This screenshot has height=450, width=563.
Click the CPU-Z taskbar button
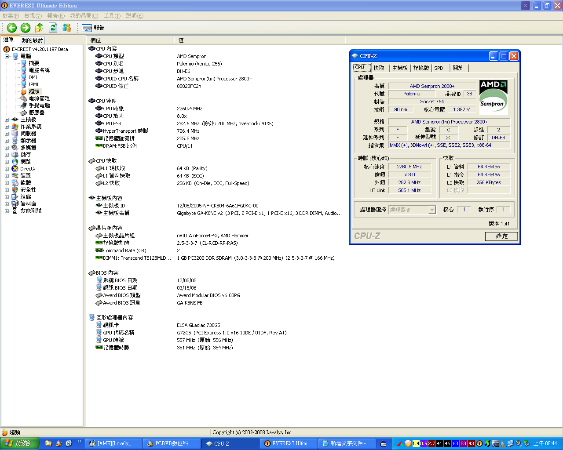coord(230,443)
